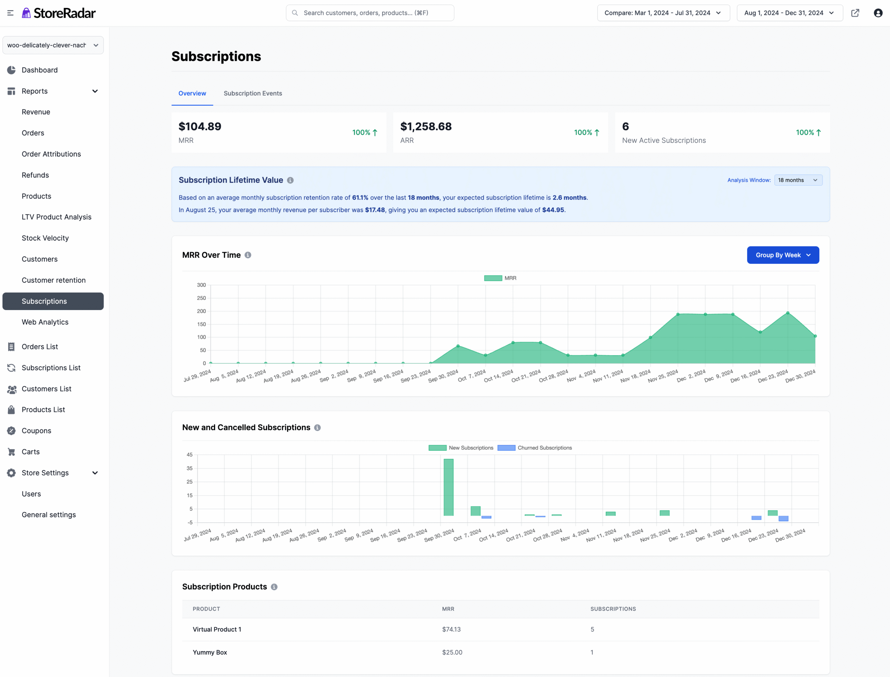Click the user profile avatar icon
Screen dimensions: 890x677
click(878, 13)
